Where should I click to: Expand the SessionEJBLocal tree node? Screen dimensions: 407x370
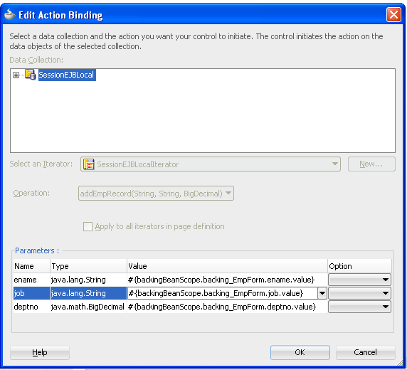click(16, 75)
